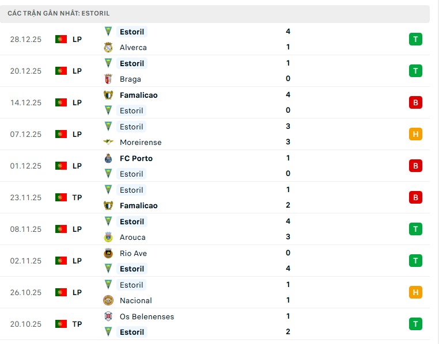Screen dimensions: 439x344
Task: Click Portugal flag on 28.12.25 row
Action: click(61, 39)
